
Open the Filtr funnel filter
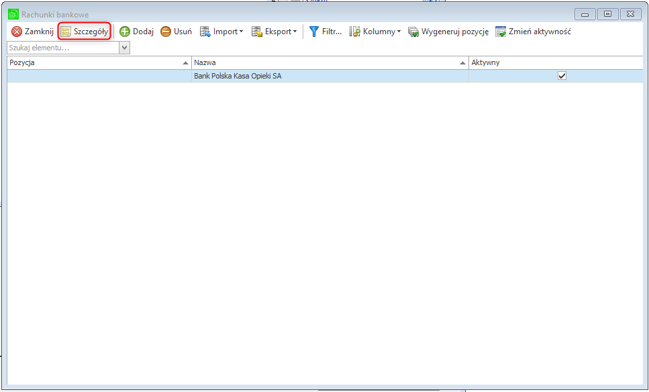tap(326, 32)
